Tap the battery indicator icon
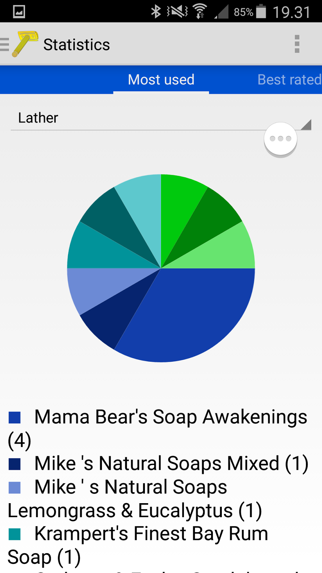 pos(262,11)
